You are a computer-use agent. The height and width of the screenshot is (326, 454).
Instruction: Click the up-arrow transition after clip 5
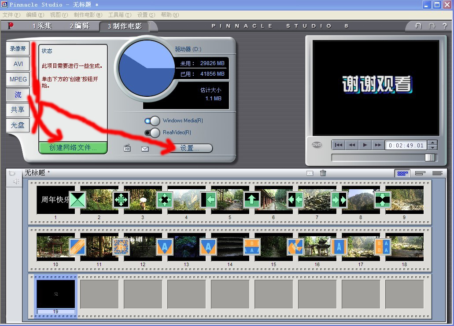pyautogui.click(x=251, y=200)
